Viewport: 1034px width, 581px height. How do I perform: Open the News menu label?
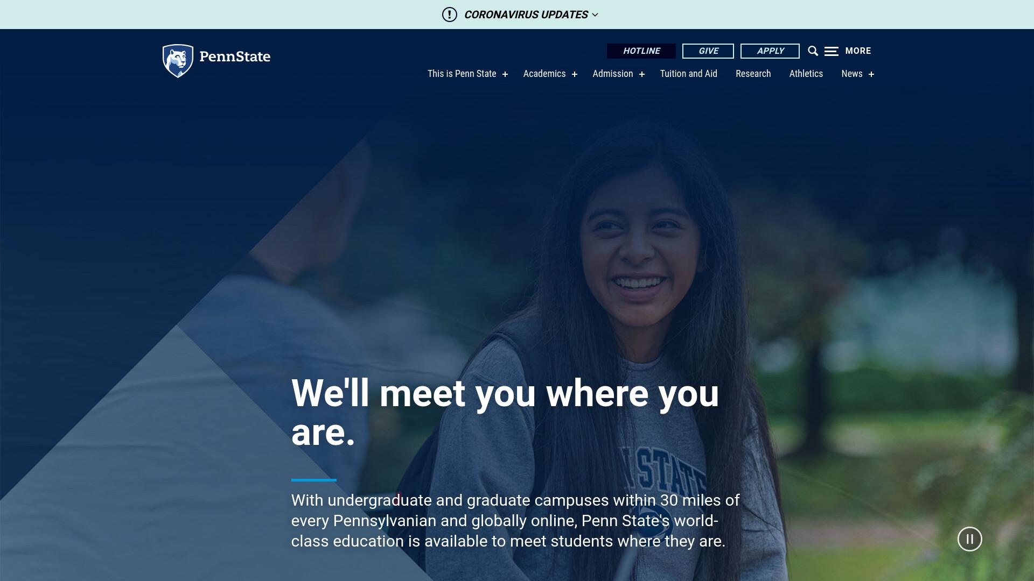point(852,74)
